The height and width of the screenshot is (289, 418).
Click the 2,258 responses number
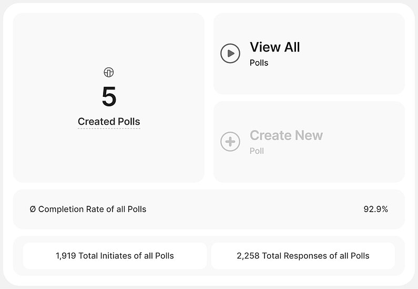coord(248,256)
